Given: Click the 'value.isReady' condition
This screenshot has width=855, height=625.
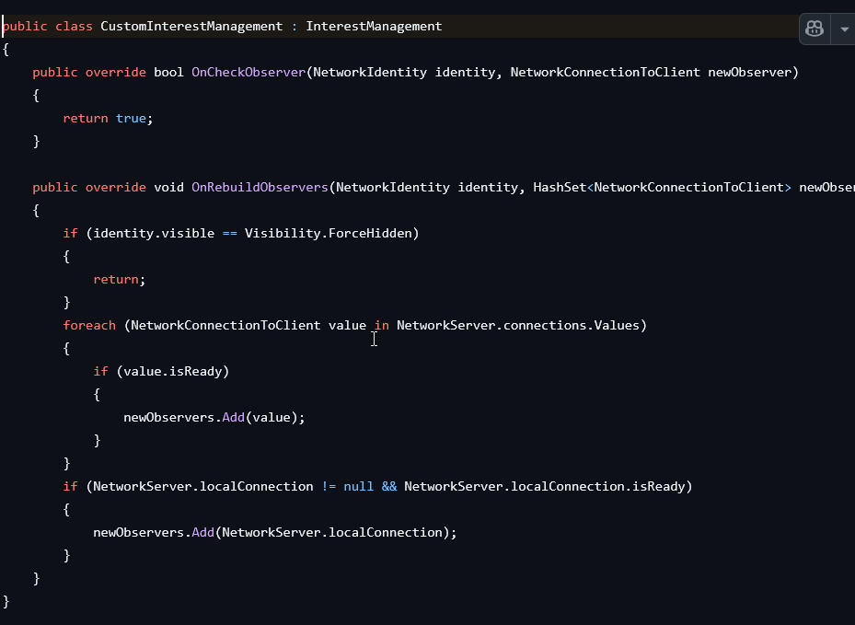Looking at the screenshot, I should click(x=173, y=371).
